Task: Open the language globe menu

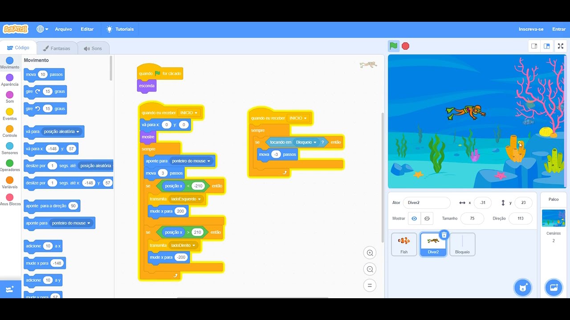Action: coord(42,29)
